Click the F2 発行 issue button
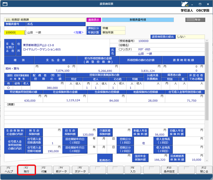This screenshot has width=213, height=180. point(26,170)
